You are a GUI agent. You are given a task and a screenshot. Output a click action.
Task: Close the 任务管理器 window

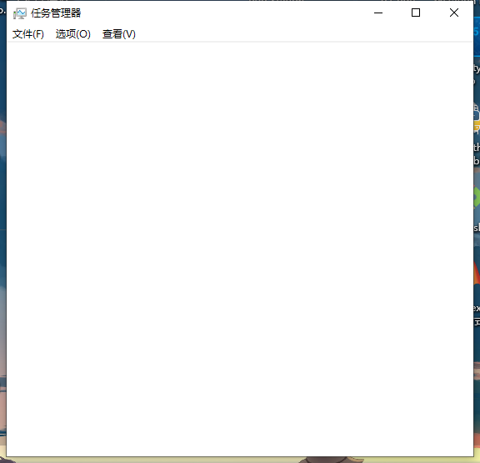click(454, 13)
